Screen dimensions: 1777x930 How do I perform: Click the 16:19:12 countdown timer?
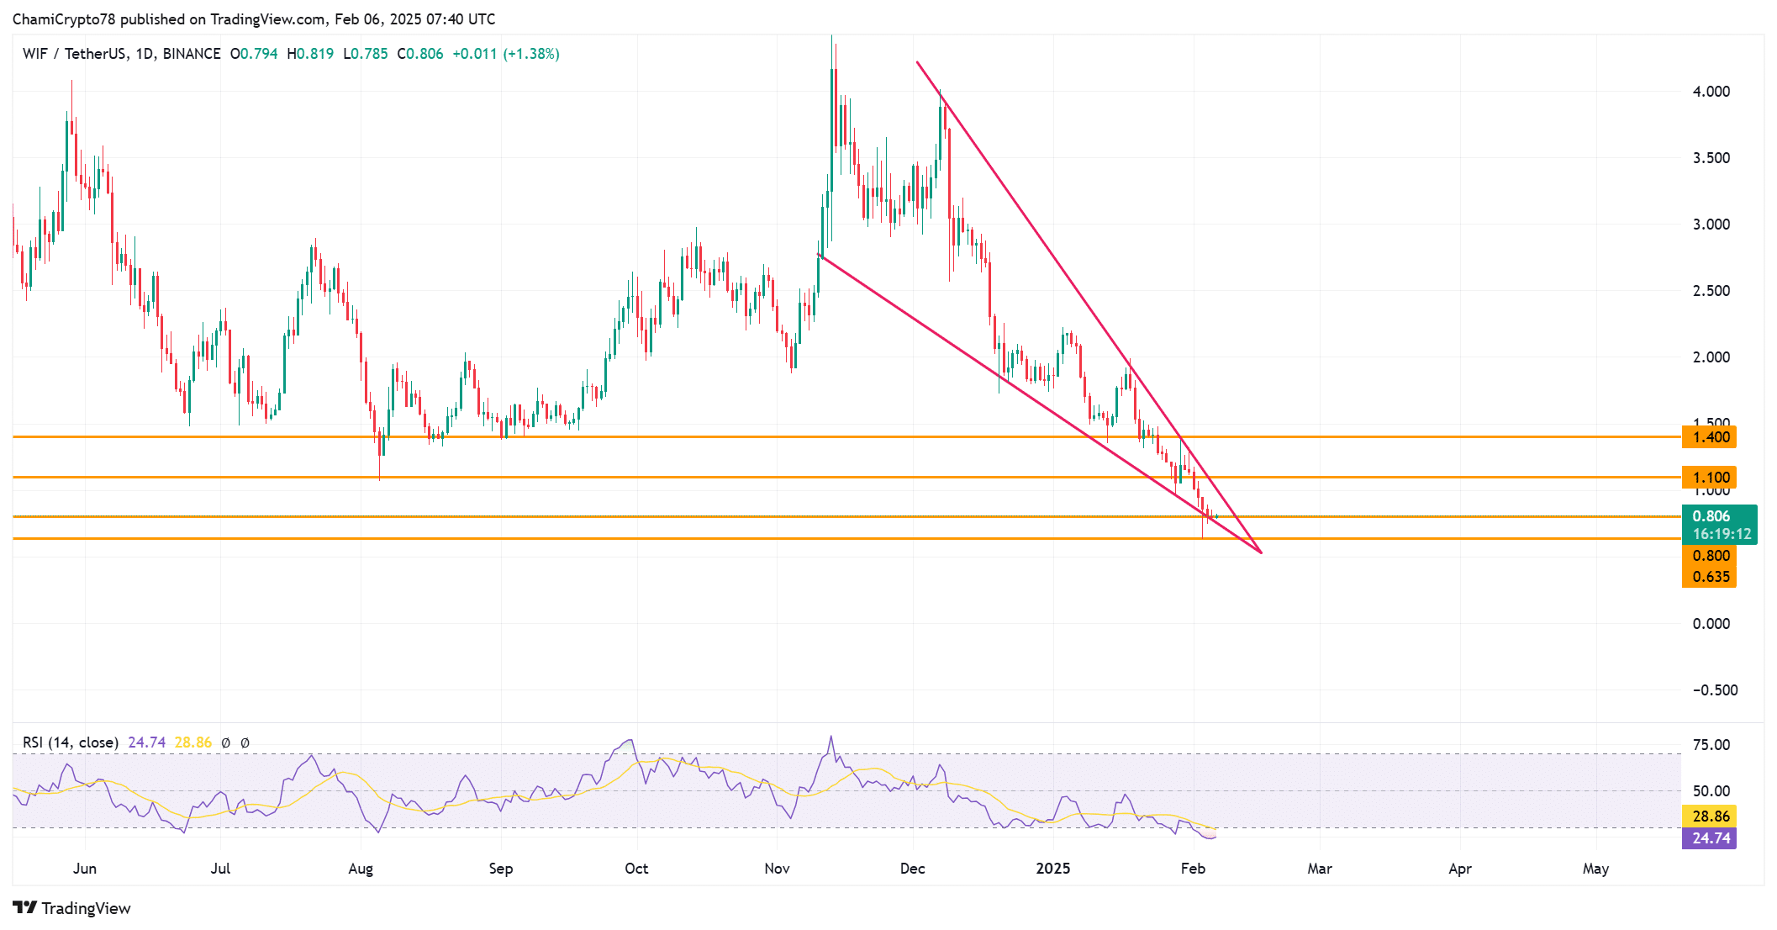(x=1722, y=535)
